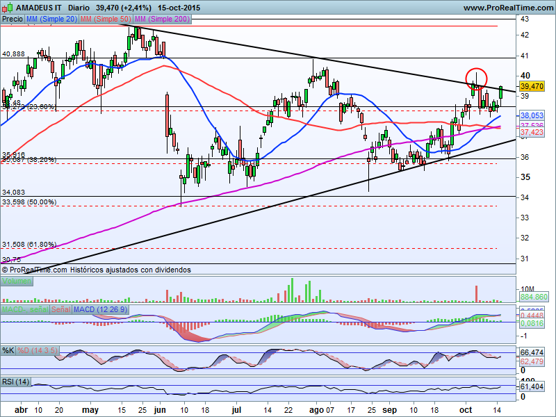Select the %K stochastic label
Screen dimensions: 556x417
8,351
